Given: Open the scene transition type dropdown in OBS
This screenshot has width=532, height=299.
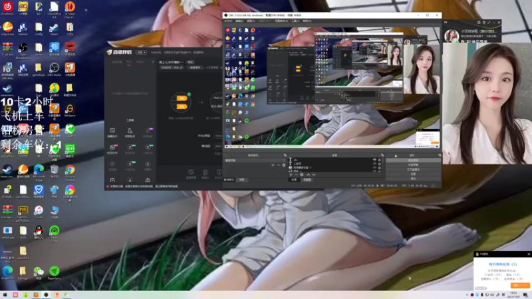Looking at the screenshot, I should [x=255, y=160].
